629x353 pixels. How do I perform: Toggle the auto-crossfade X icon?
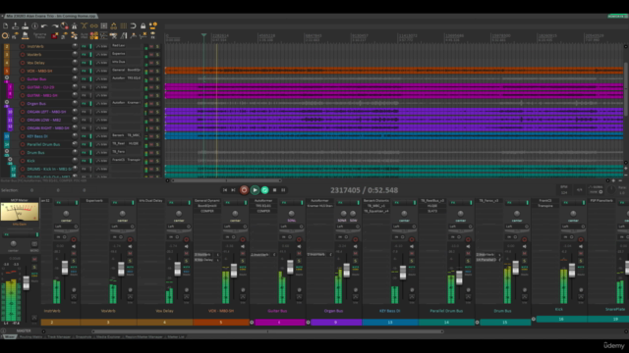coord(84,26)
